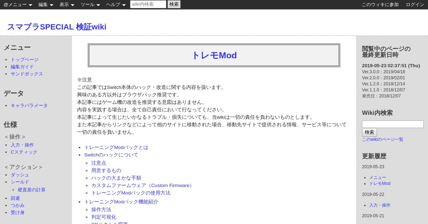Open the 表示 dropdown menu

click(67, 5)
